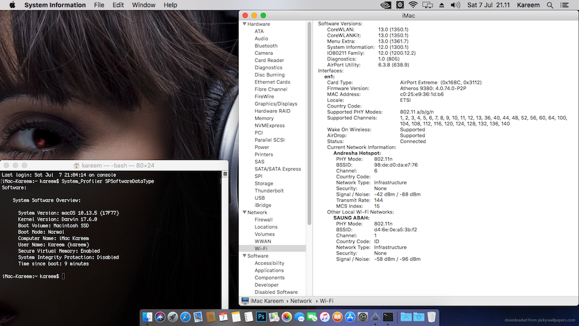579x326 pixels.
Task: Open iTunes from the dock
Action: tap(325, 316)
